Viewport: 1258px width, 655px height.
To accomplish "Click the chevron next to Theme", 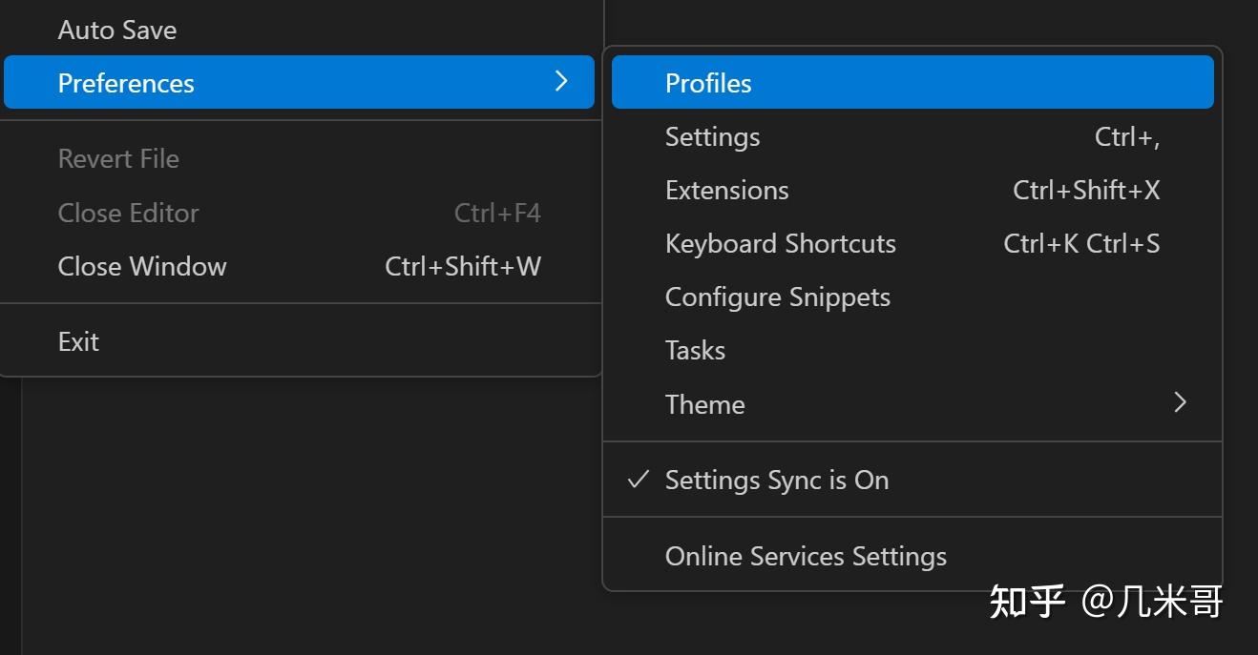I will 1180,403.
